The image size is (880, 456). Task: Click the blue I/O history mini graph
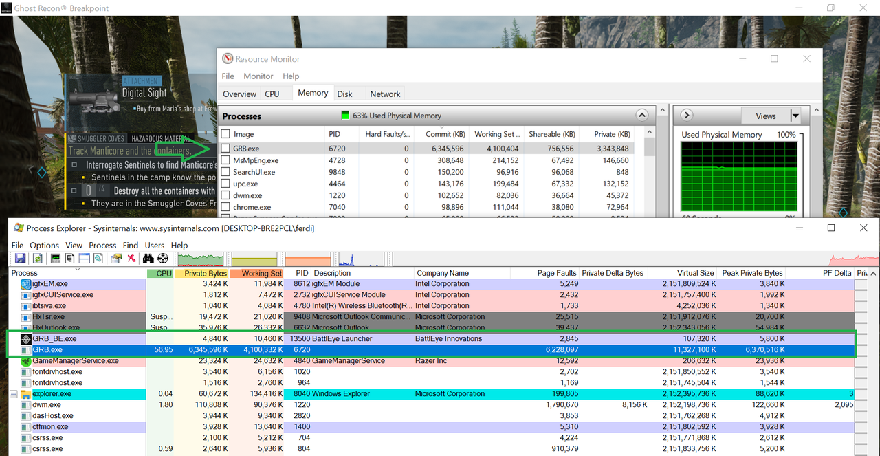coord(361,259)
